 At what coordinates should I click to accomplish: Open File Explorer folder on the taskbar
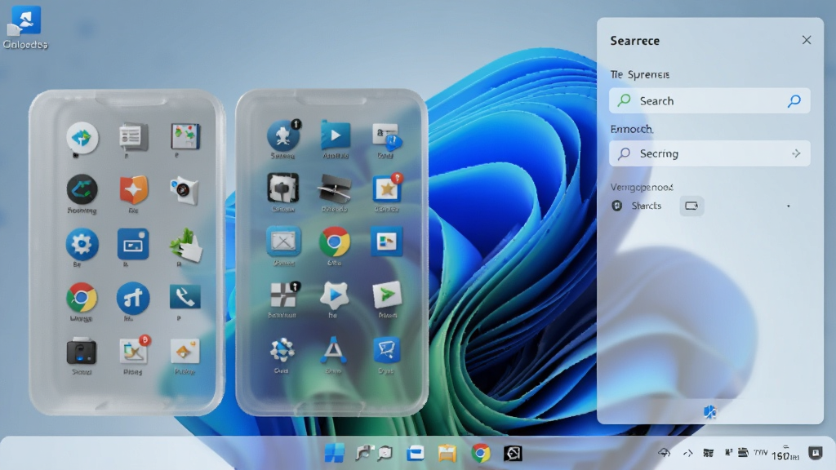click(x=447, y=453)
